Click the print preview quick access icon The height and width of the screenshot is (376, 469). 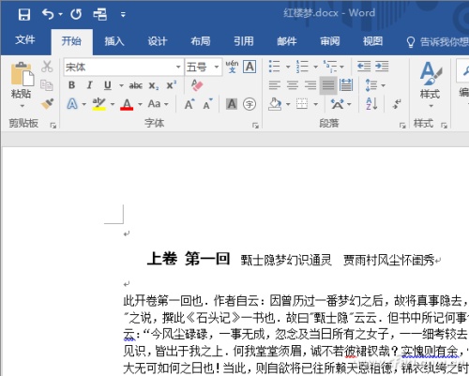click(x=100, y=14)
